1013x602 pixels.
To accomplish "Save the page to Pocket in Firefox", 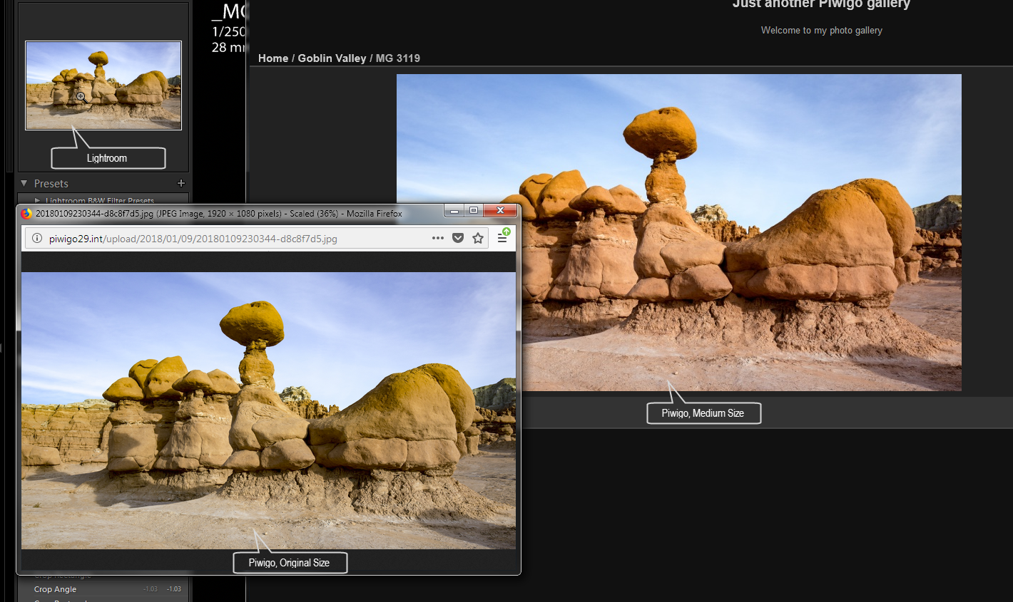I will pyautogui.click(x=458, y=238).
